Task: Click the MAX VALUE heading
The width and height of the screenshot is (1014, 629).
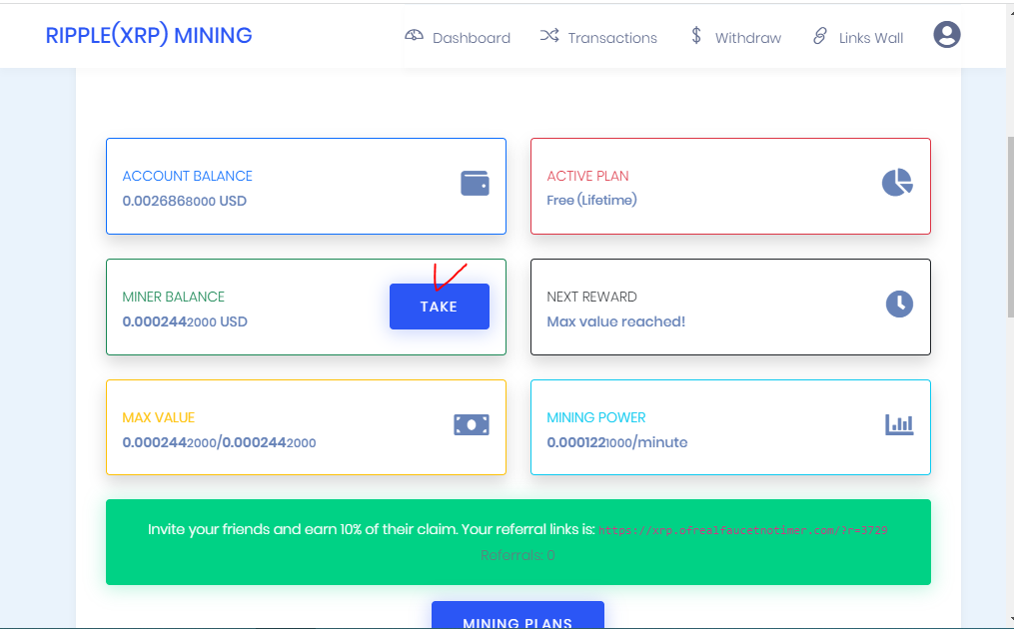Action: click(x=159, y=417)
